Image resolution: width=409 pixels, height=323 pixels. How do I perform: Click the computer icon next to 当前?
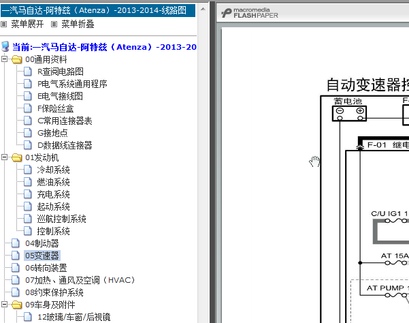pyautogui.click(x=5, y=47)
